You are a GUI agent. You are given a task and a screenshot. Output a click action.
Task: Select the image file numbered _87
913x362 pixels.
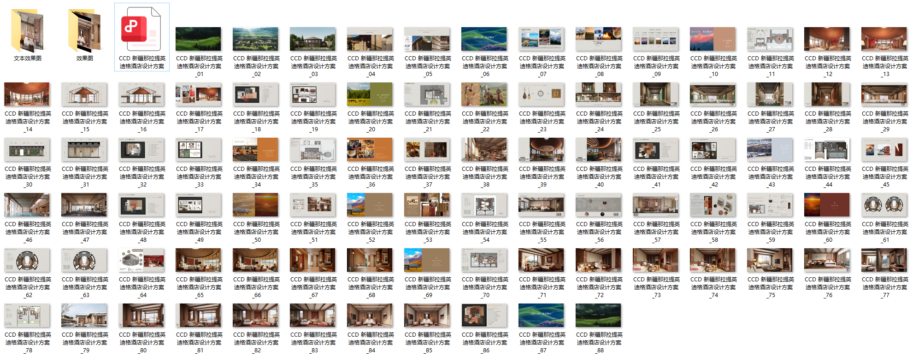tap(541, 315)
